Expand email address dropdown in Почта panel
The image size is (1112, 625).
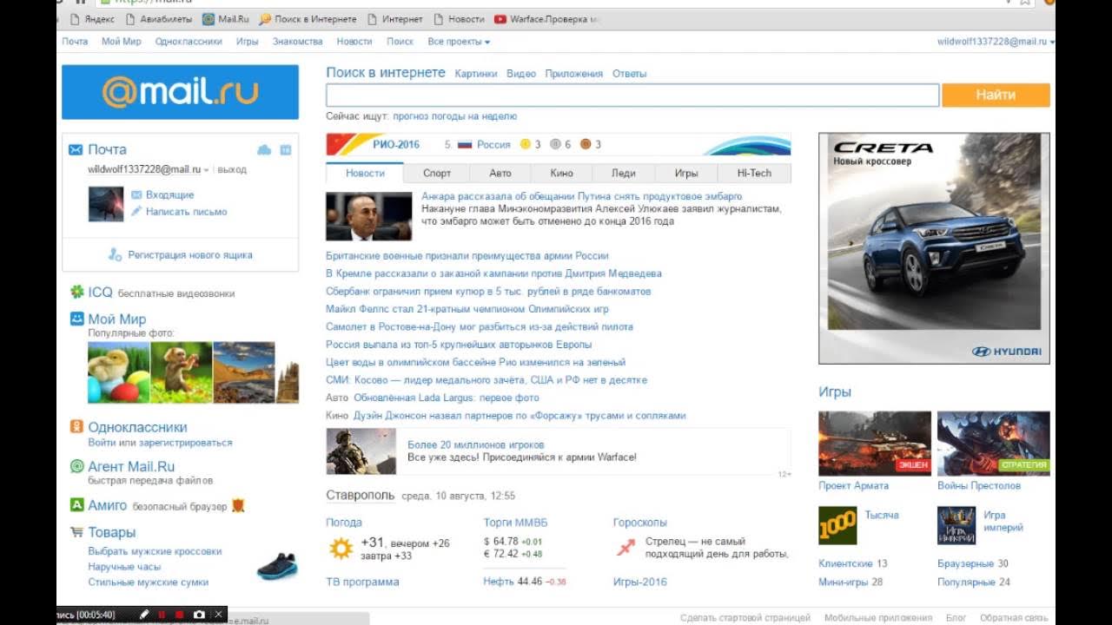(207, 170)
